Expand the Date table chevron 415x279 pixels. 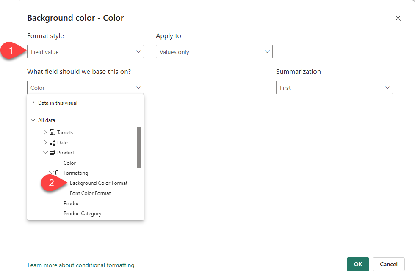click(x=45, y=143)
